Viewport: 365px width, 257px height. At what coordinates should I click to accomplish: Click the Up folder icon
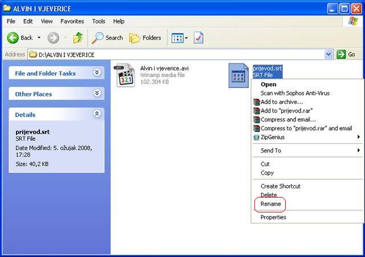pyautogui.click(x=78, y=38)
